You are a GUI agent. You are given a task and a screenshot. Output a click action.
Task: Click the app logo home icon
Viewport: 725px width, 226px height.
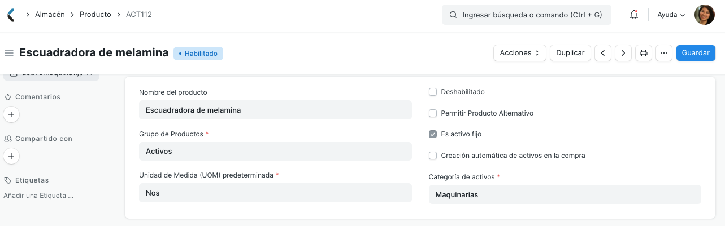pyautogui.click(x=11, y=15)
